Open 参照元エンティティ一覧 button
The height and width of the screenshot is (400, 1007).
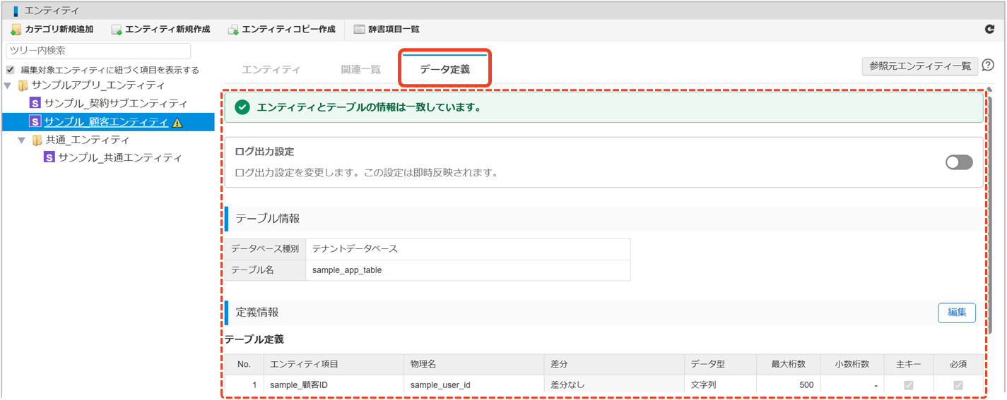point(920,66)
